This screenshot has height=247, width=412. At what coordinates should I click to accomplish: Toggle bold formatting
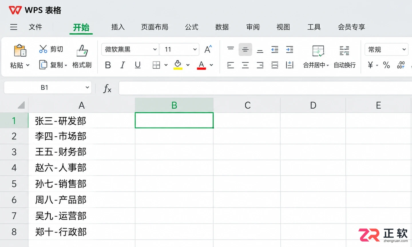108,65
